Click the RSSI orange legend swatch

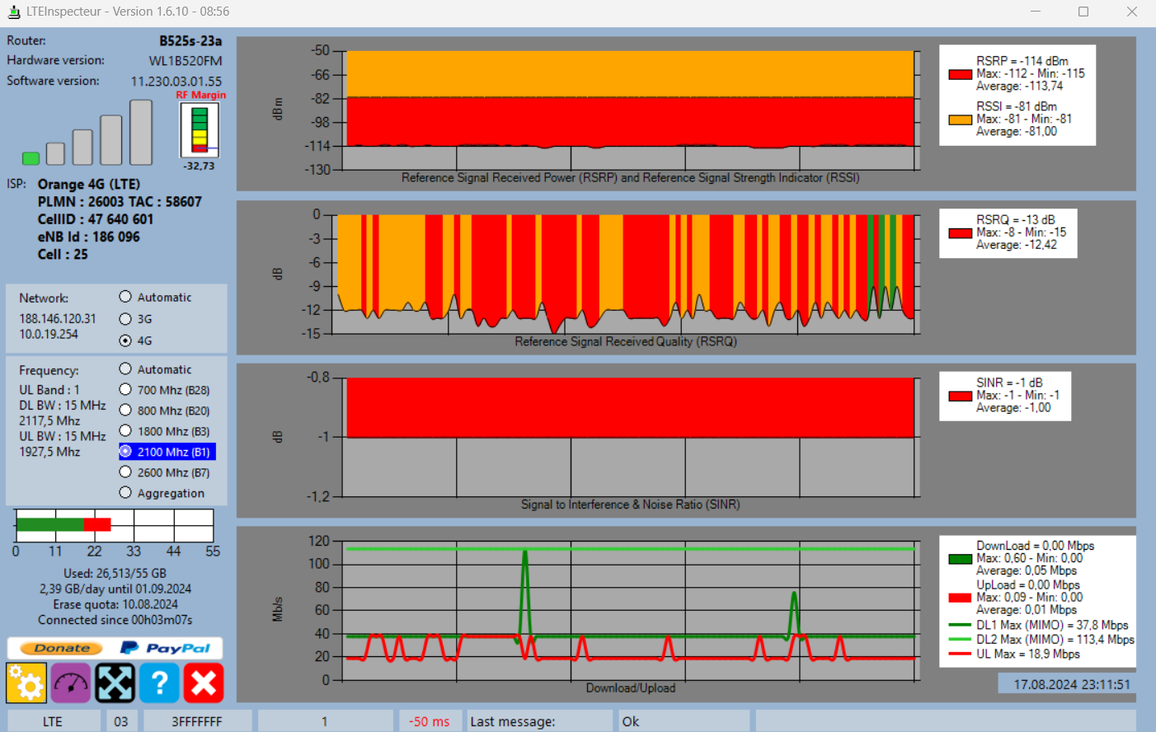(x=960, y=120)
